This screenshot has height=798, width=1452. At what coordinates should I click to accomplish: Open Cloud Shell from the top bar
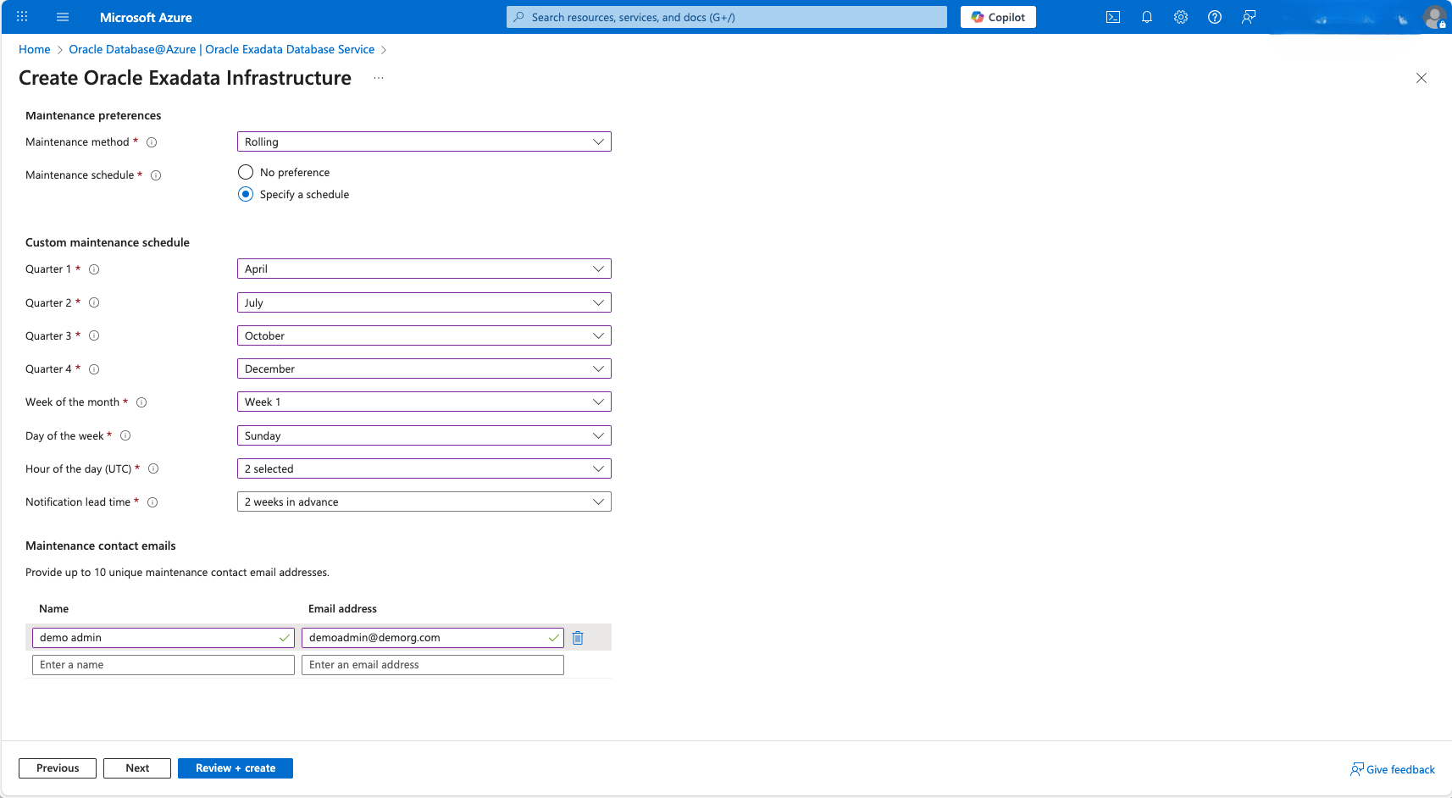(x=1112, y=17)
